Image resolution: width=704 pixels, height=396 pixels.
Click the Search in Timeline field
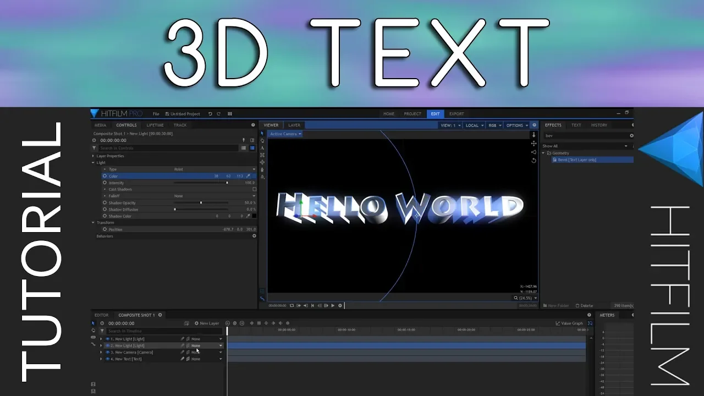165,331
